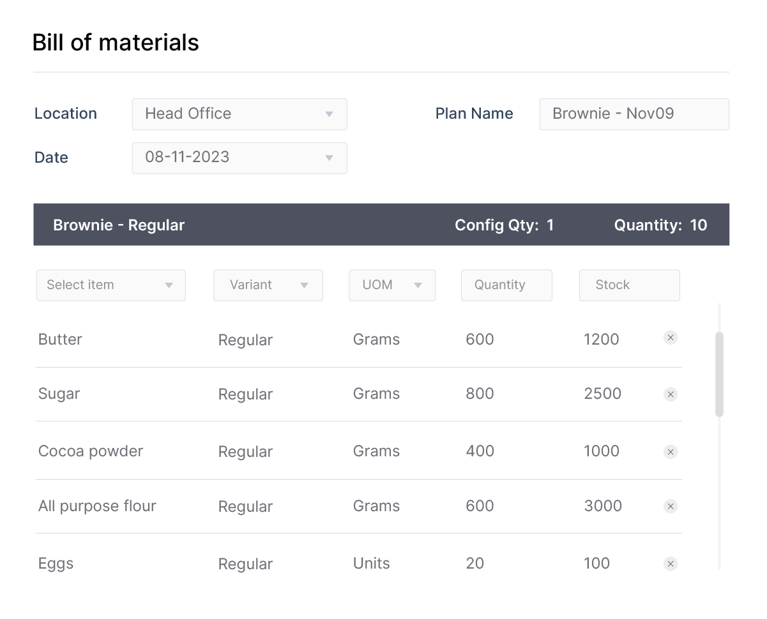Click the Bill of materials title
The height and width of the screenshot is (619, 767).
click(116, 42)
